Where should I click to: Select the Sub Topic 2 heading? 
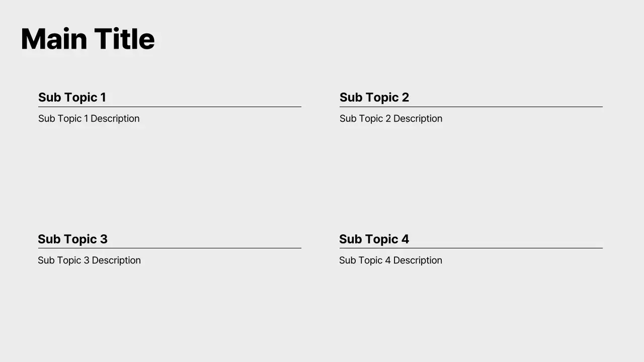point(374,98)
